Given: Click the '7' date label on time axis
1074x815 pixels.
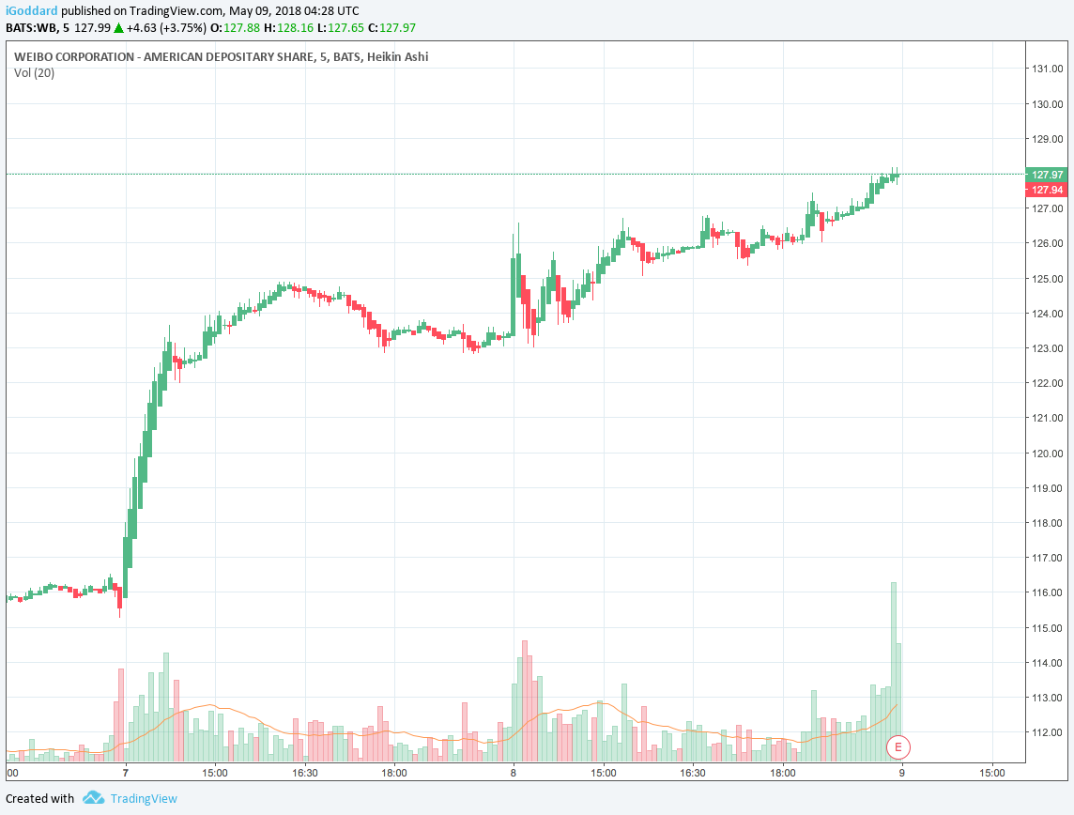Looking at the screenshot, I should click(126, 773).
